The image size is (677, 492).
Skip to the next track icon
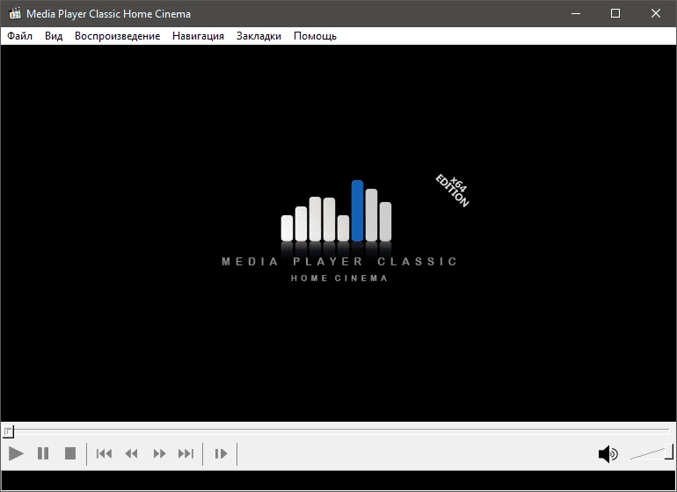click(x=186, y=453)
